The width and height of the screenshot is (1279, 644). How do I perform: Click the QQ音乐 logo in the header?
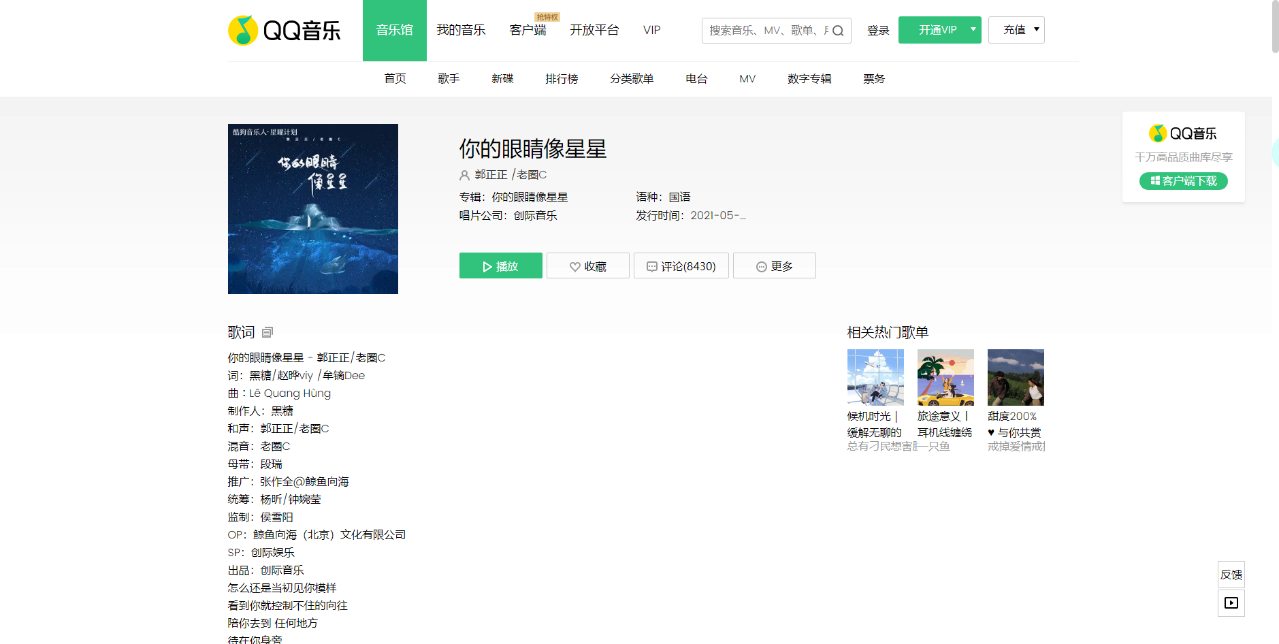284,31
